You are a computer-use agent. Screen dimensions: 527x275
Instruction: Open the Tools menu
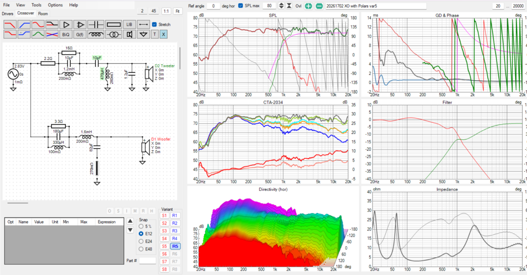(x=37, y=5)
